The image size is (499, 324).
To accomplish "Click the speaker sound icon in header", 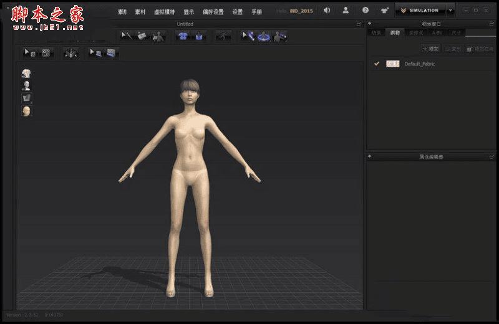I will coord(327,11).
